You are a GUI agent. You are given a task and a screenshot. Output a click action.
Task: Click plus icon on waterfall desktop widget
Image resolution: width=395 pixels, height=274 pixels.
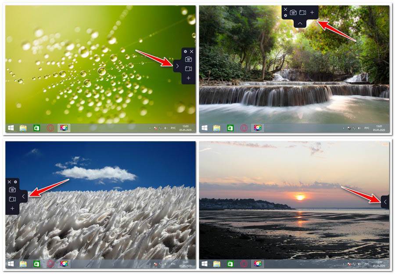coord(312,12)
